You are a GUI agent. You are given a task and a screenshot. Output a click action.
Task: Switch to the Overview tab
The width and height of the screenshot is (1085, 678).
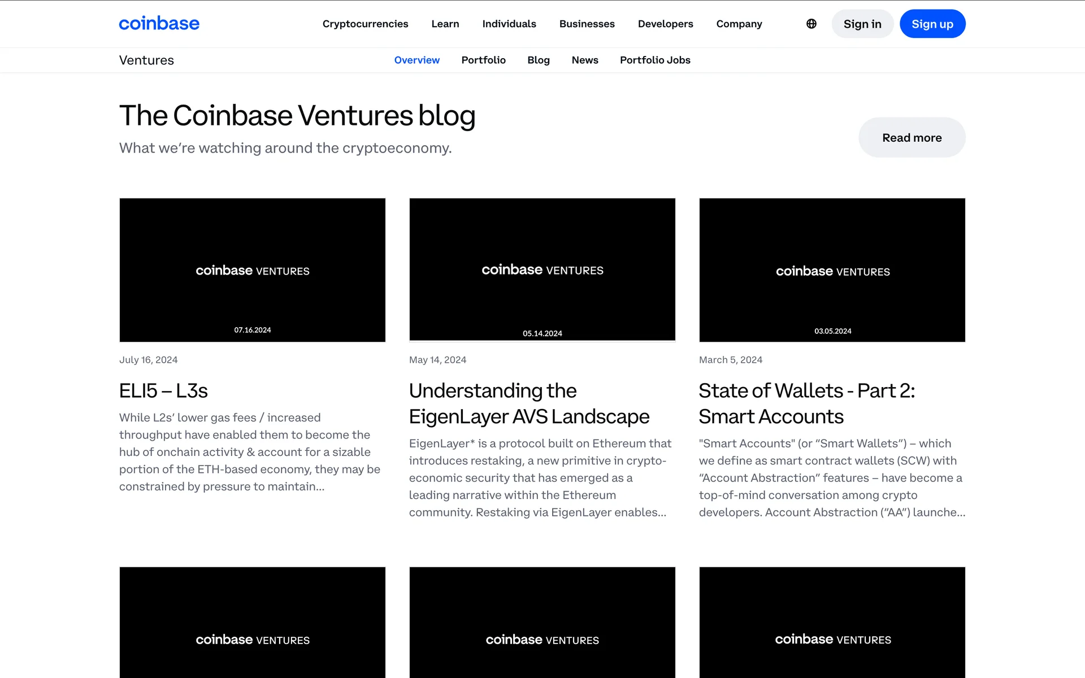(x=416, y=60)
